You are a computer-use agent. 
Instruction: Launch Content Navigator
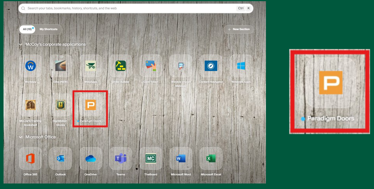click(x=211, y=66)
